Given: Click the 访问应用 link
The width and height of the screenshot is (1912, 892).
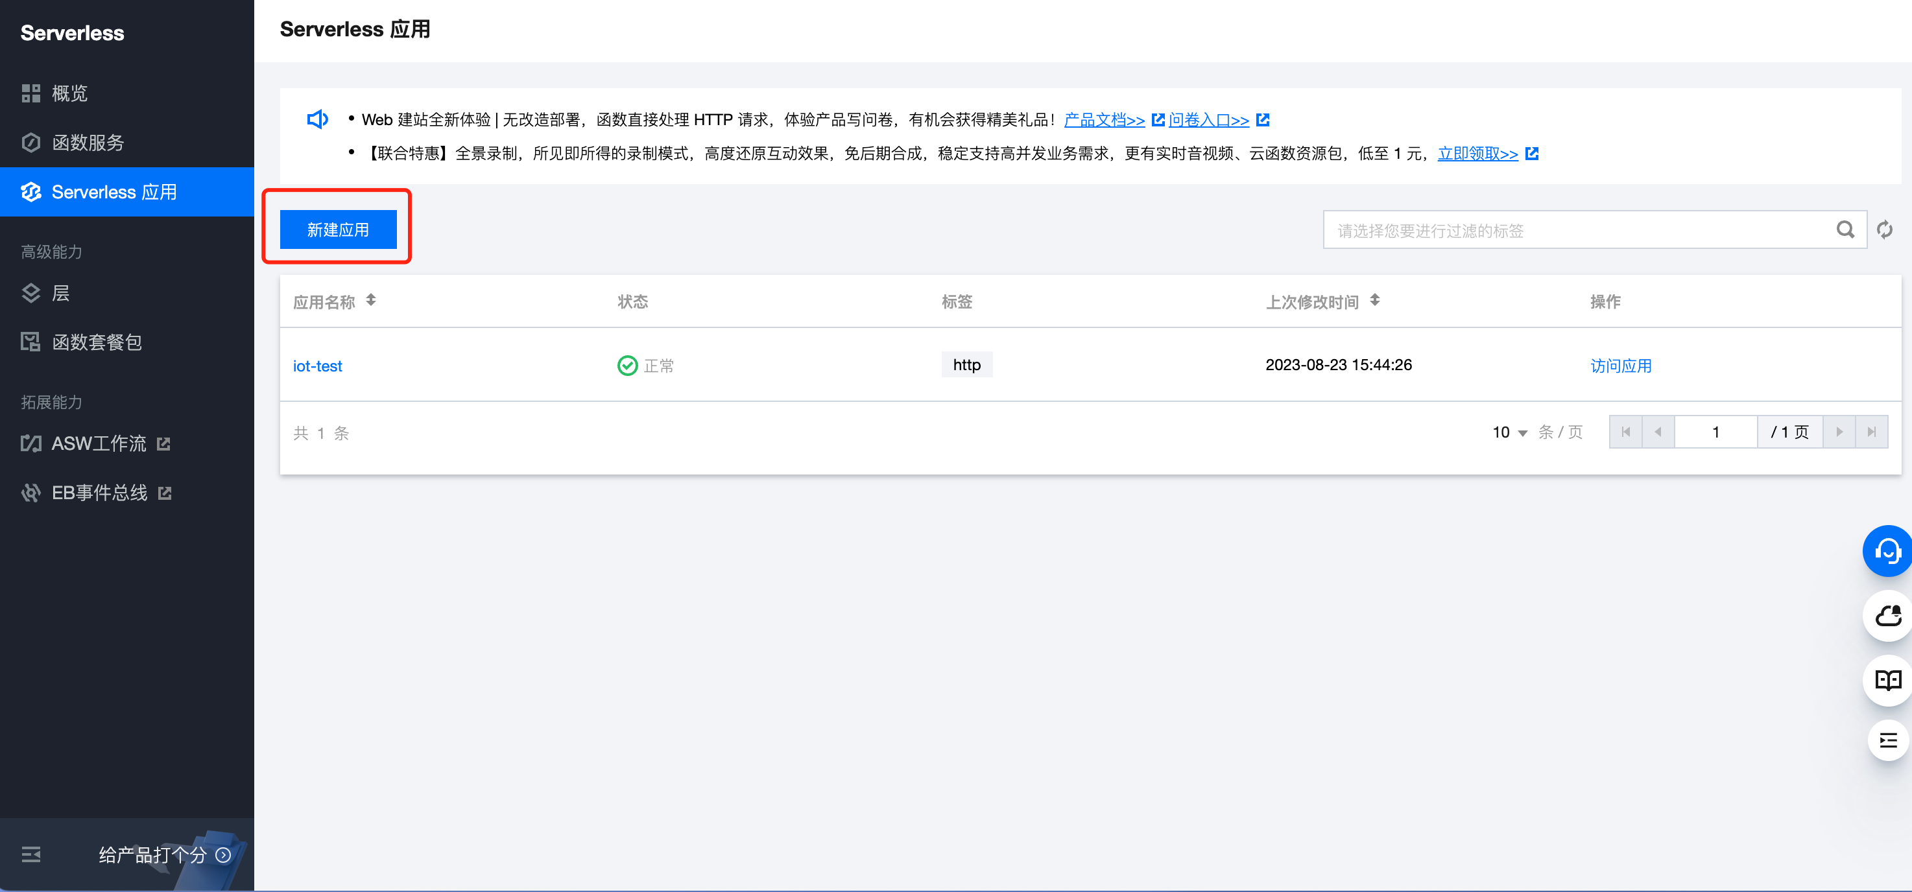Looking at the screenshot, I should click(1620, 366).
